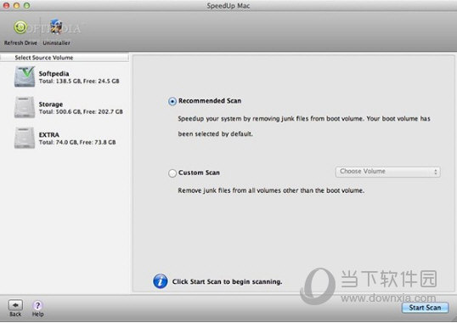Image resolution: width=457 pixels, height=323 pixels.
Task: Zoom the SpeedUp Mac window
Action: point(26,6)
